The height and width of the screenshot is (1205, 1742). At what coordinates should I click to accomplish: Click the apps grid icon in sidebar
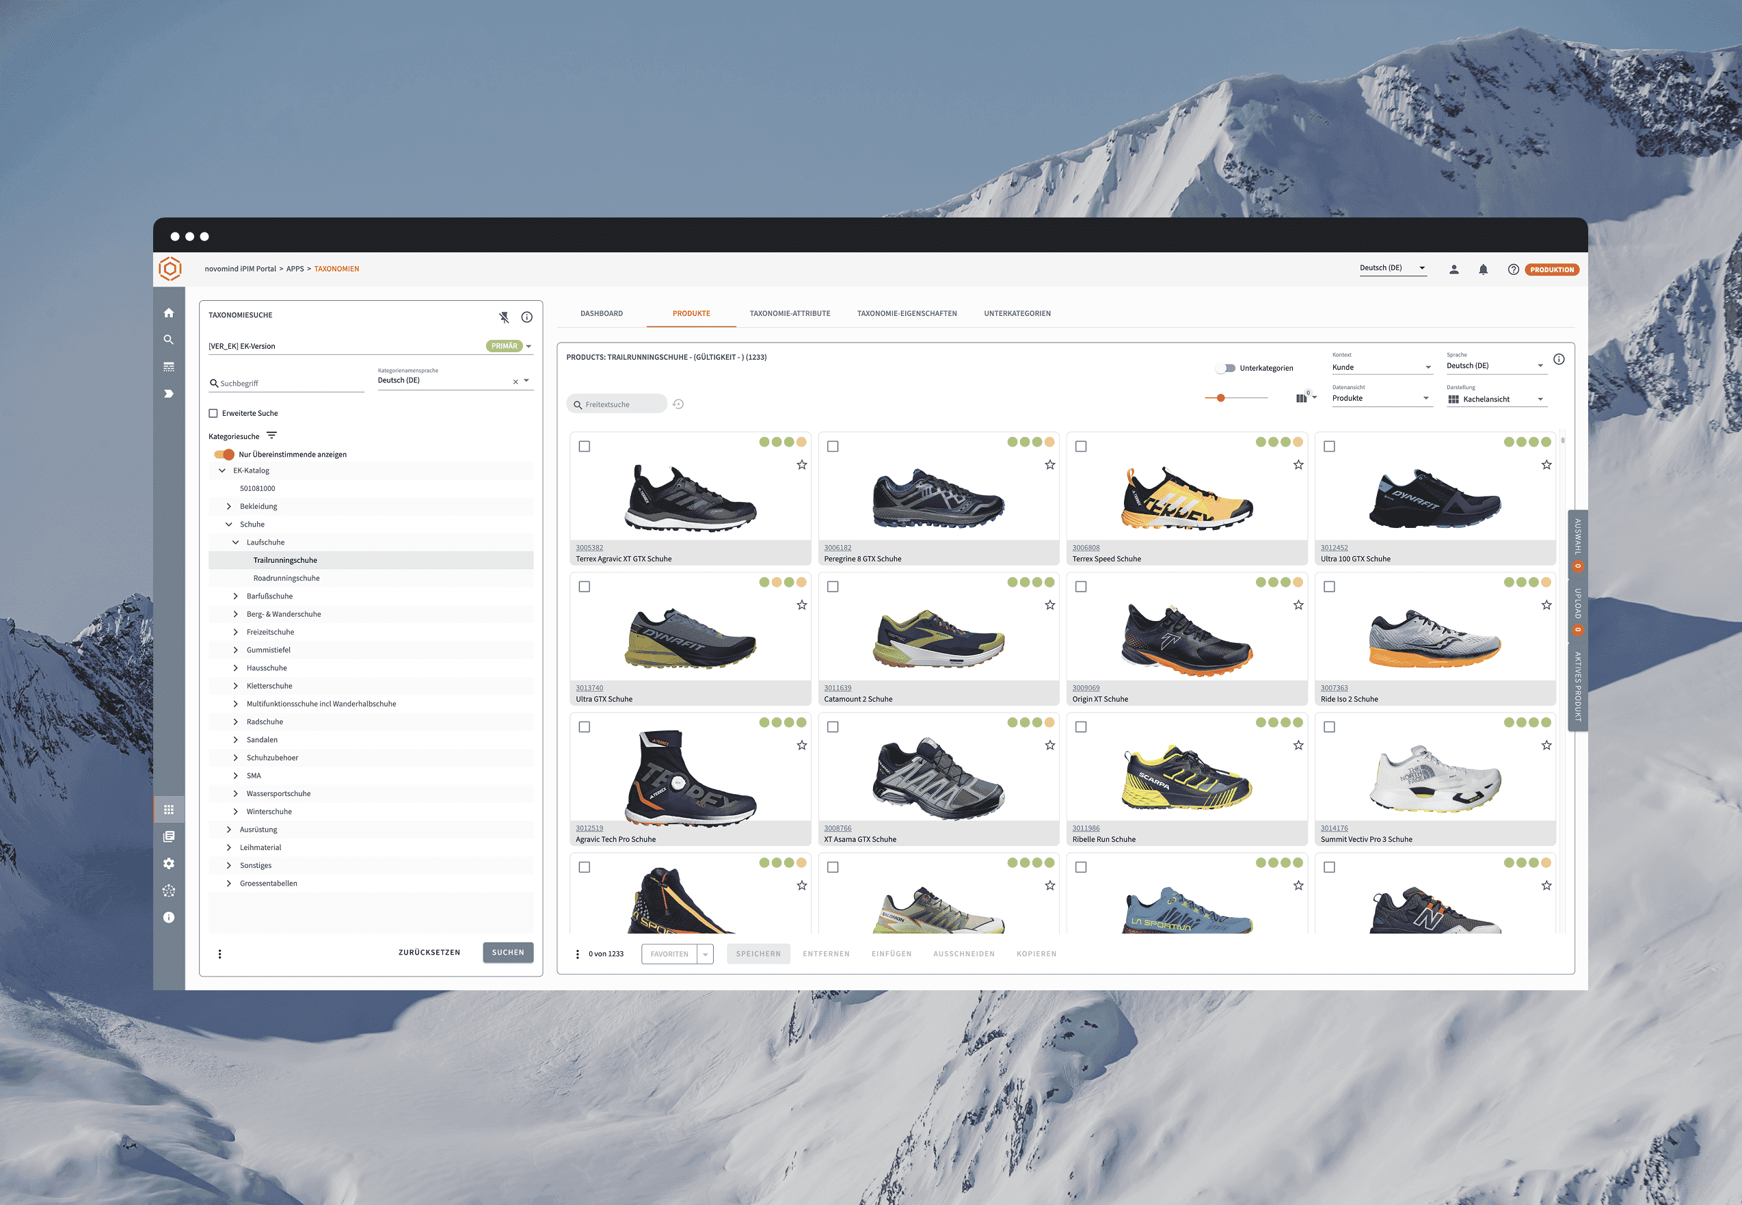(x=168, y=809)
